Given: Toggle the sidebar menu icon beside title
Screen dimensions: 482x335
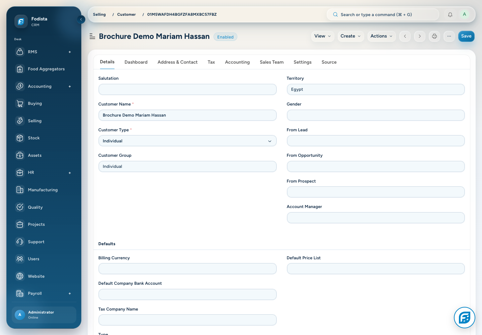Looking at the screenshot, I should (x=92, y=36).
